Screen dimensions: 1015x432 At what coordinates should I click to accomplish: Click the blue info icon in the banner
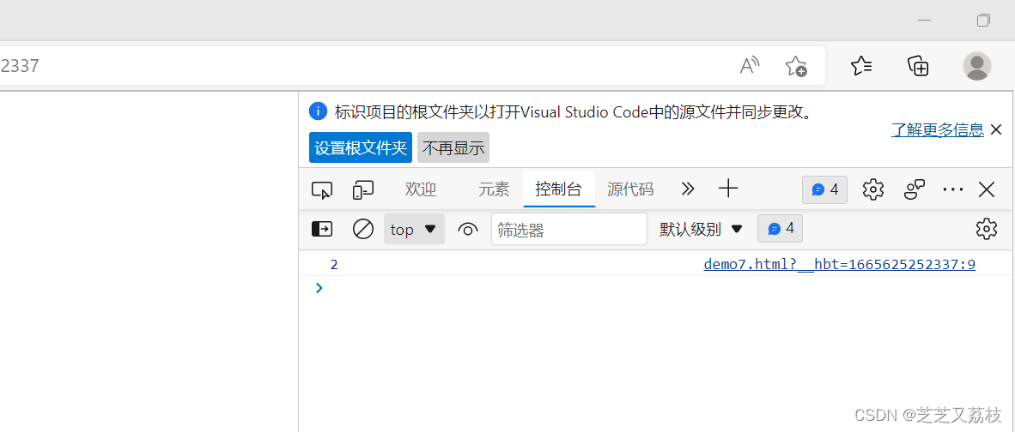[318, 111]
